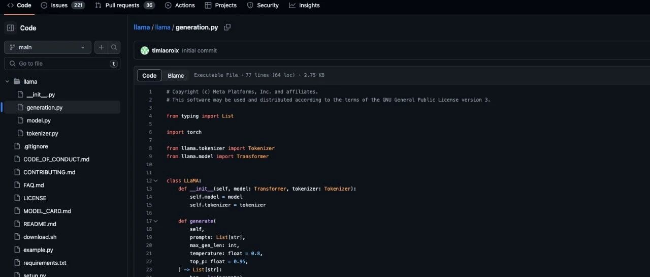Click the file icon beside FAQ.md
The height and width of the screenshot is (277, 650).
click(17, 185)
